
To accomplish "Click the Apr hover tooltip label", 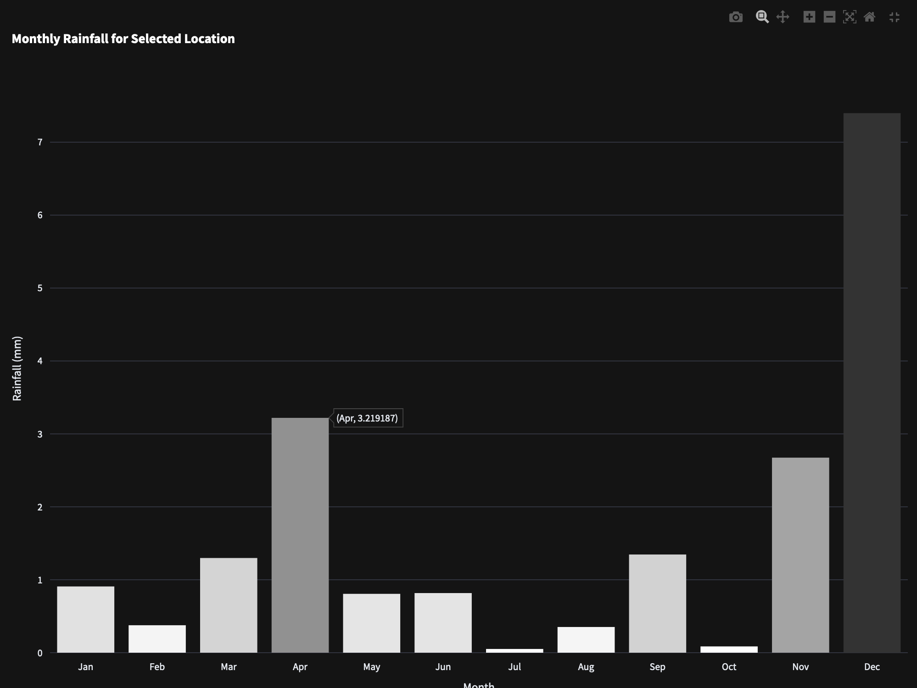I will click(368, 418).
